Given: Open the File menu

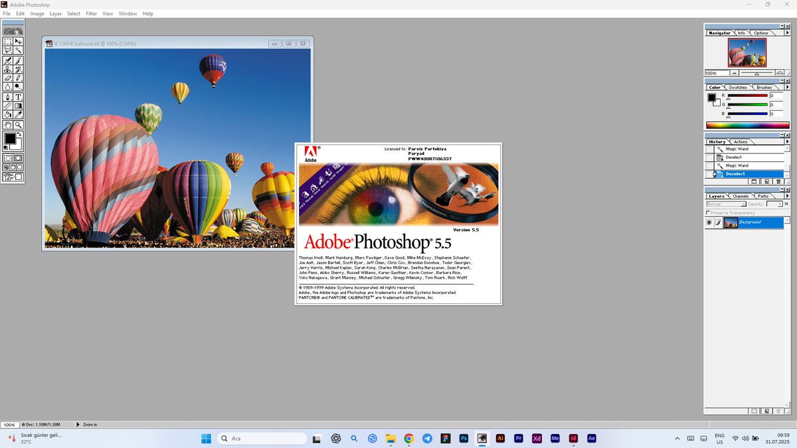Looking at the screenshot, I should coord(7,13).
